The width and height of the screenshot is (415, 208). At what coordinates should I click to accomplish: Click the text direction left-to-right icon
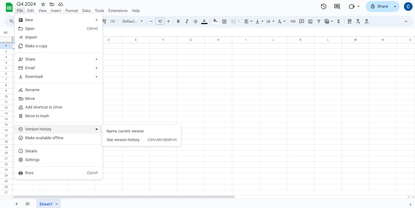[x=358, y=21]
